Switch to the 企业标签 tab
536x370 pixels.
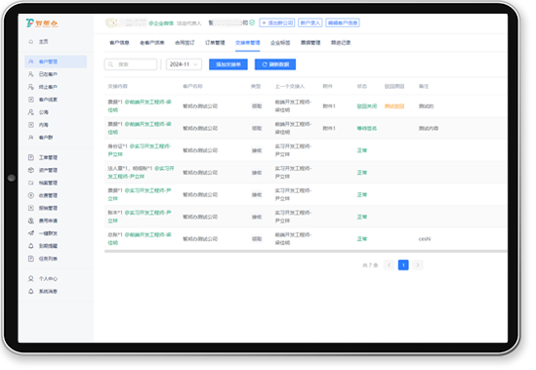pos(280,43)
